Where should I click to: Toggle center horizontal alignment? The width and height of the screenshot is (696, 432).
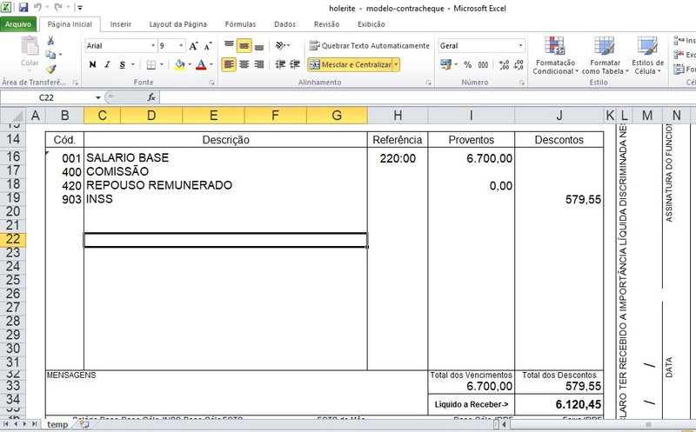coord(244,64)
